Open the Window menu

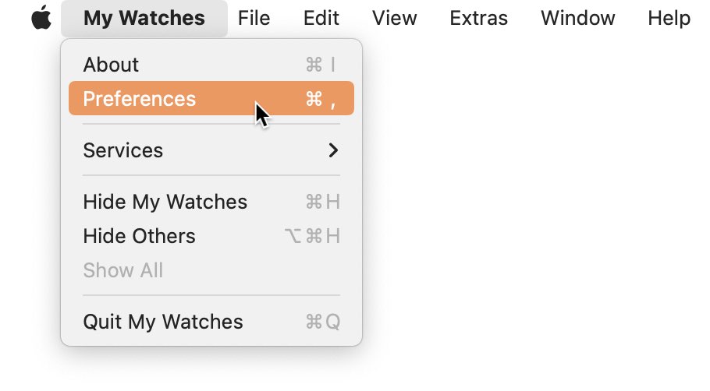coord(578,18)
